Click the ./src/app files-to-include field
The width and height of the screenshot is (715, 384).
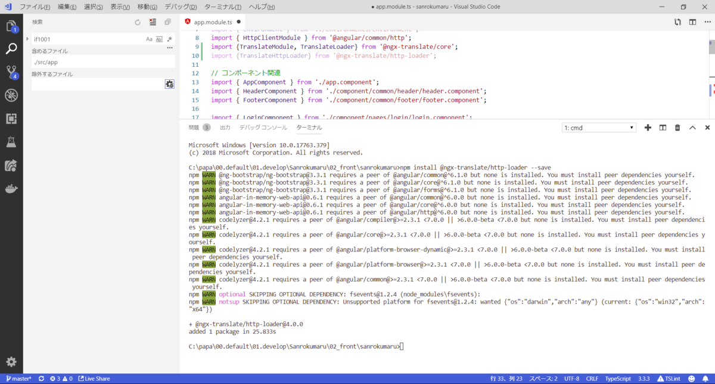coord(103,62)
